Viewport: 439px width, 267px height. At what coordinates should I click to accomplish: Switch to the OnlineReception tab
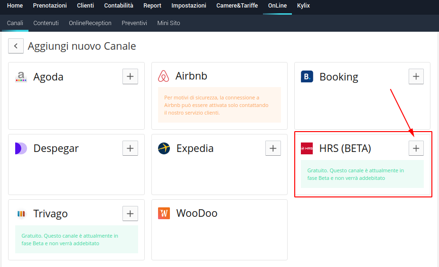90,23
